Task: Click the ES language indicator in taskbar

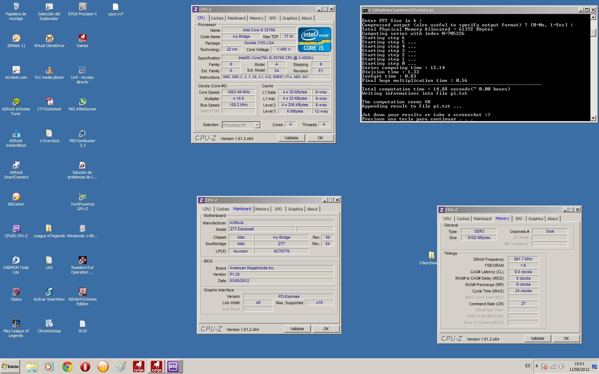Action: 528,366
